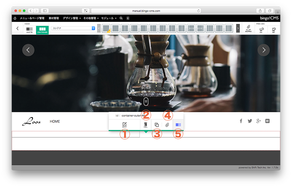
Task: Expand the デザイン管理 menu
Action: 72,18
